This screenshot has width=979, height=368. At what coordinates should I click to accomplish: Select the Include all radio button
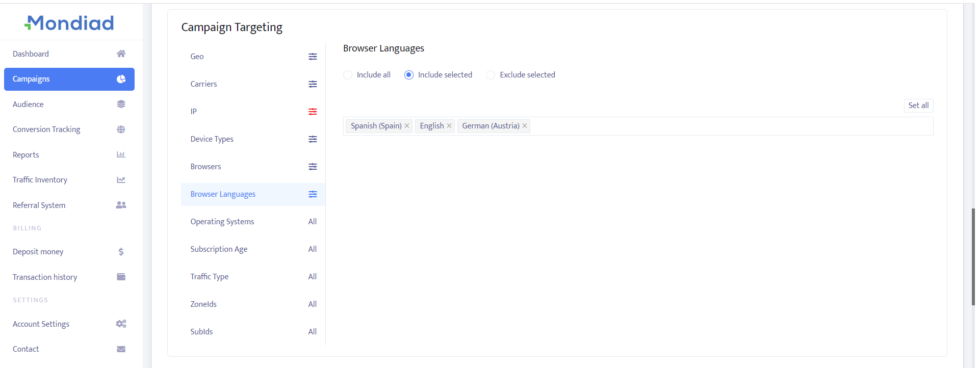point(348,75)
